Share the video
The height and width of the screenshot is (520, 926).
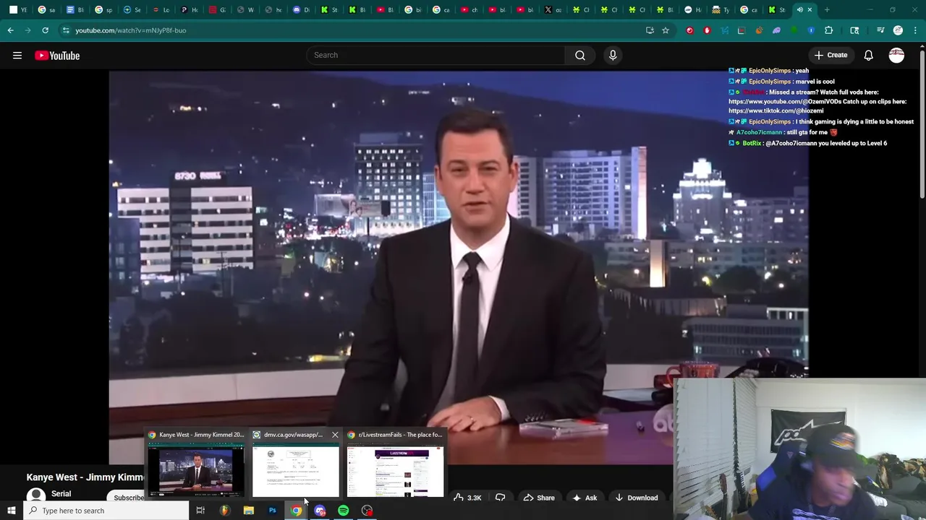click(x=539, y=498)
